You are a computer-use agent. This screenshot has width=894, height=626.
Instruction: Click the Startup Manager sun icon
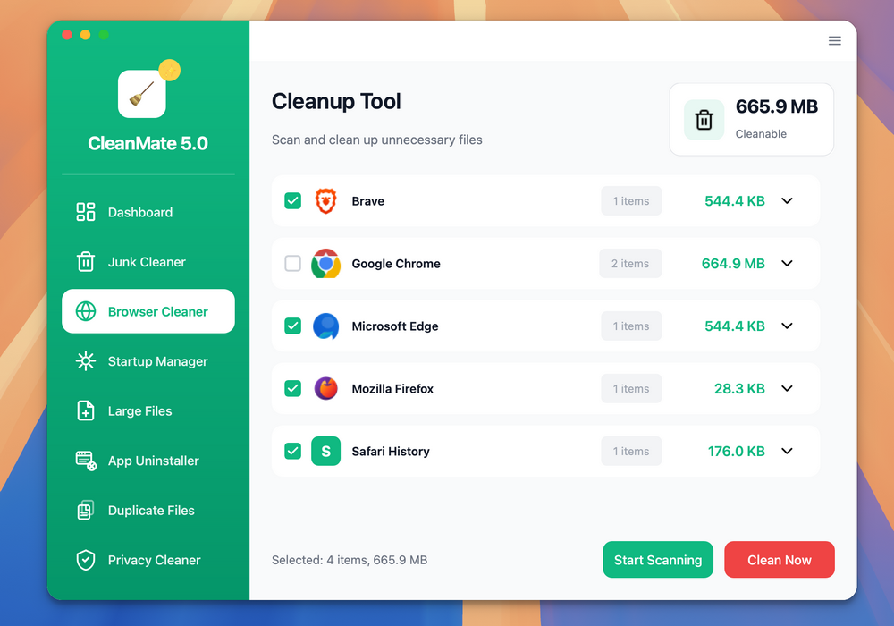tap(86, 361)
